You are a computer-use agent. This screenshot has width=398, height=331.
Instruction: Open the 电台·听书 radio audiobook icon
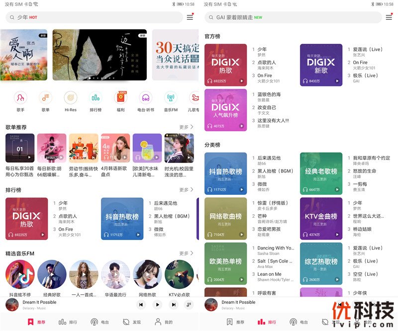tap(145, 99)
